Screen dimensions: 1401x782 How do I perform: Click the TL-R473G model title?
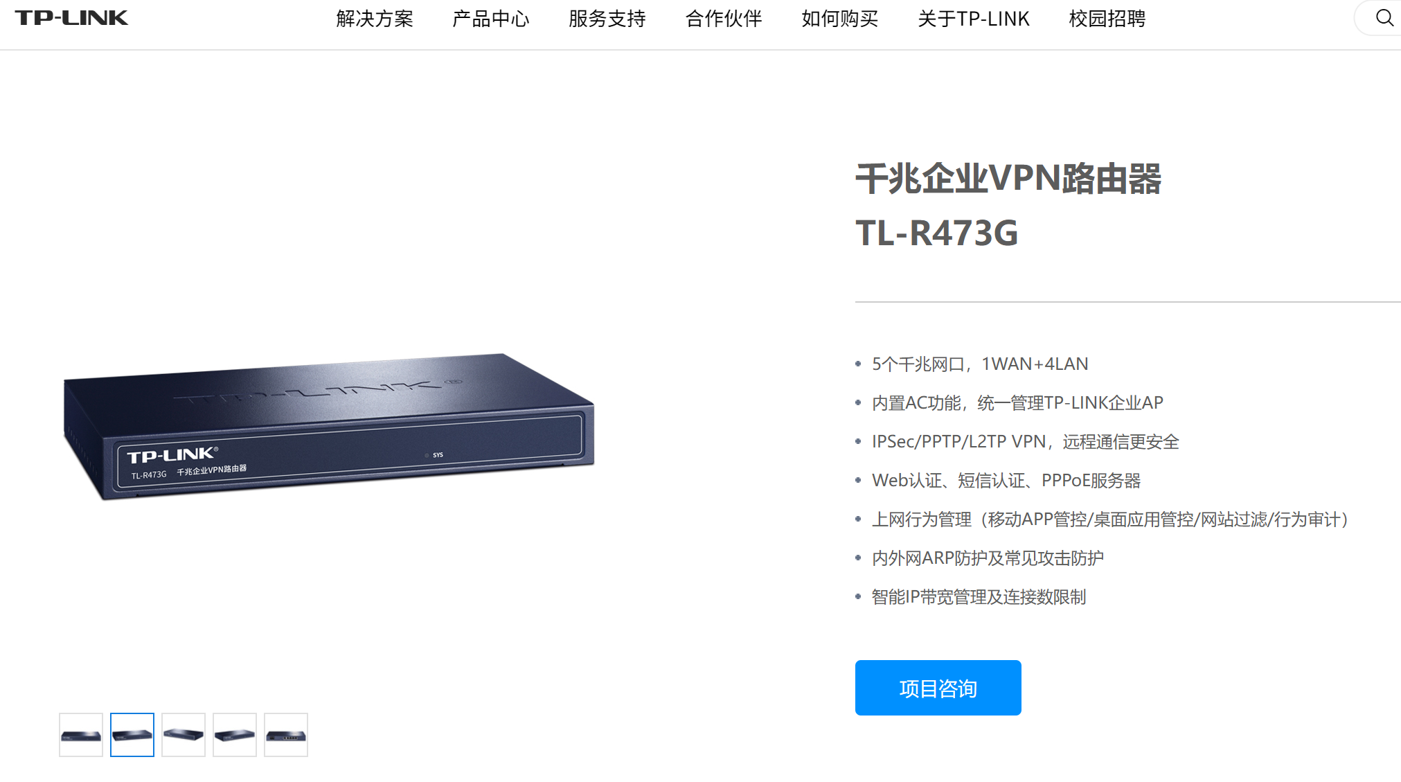(937, 233)
